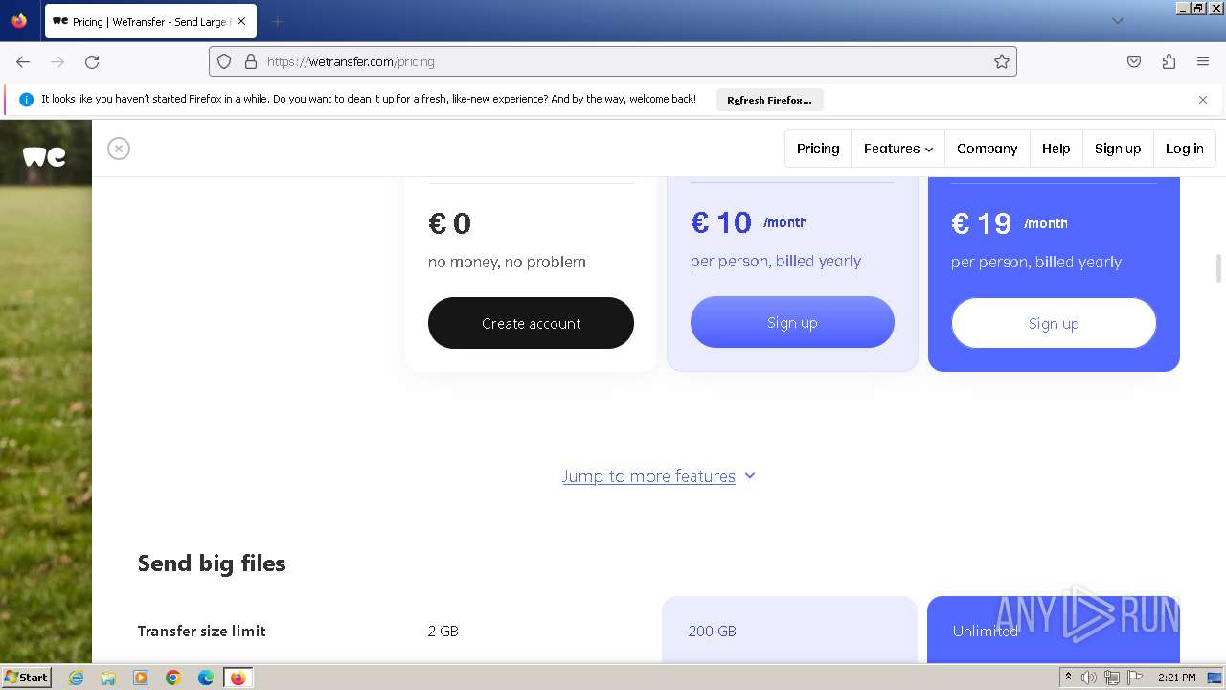Click the Windows Start button
Screen dimensions: 1226x690
pyautogui.click(x=26, y=677)
